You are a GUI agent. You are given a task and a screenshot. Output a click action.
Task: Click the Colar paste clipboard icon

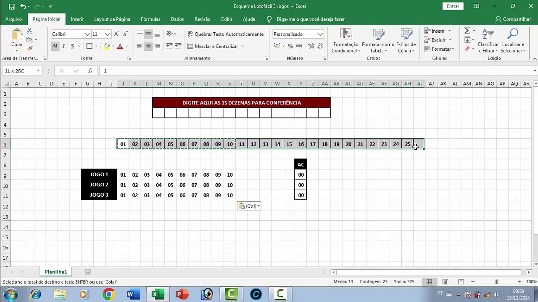[x=17, y=34]
